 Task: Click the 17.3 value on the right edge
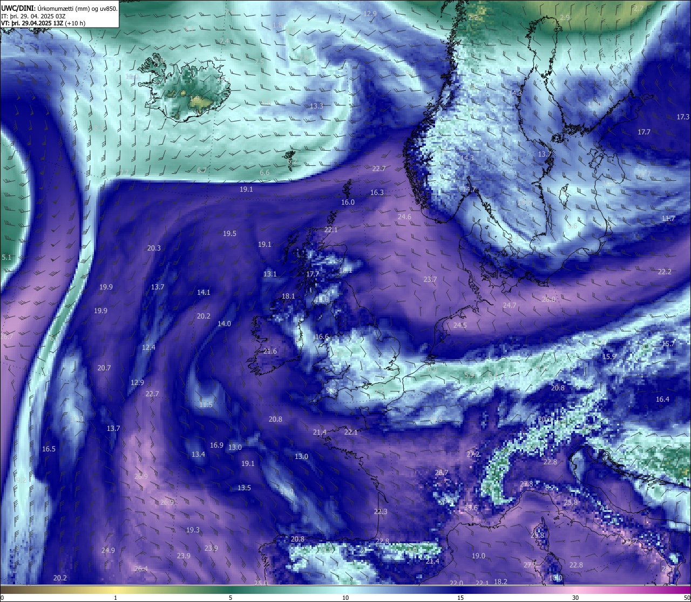click(x=683, y=117)
